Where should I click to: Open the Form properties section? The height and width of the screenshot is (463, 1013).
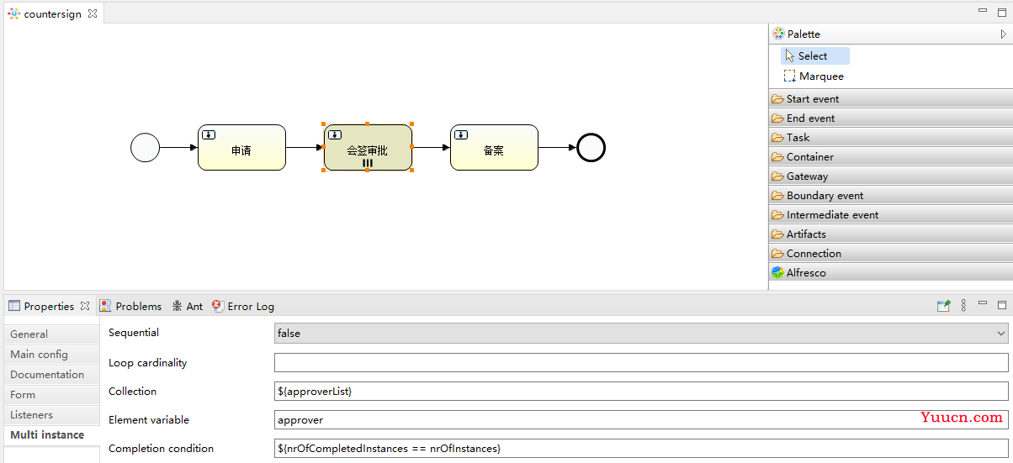click(x=51, y=394)
